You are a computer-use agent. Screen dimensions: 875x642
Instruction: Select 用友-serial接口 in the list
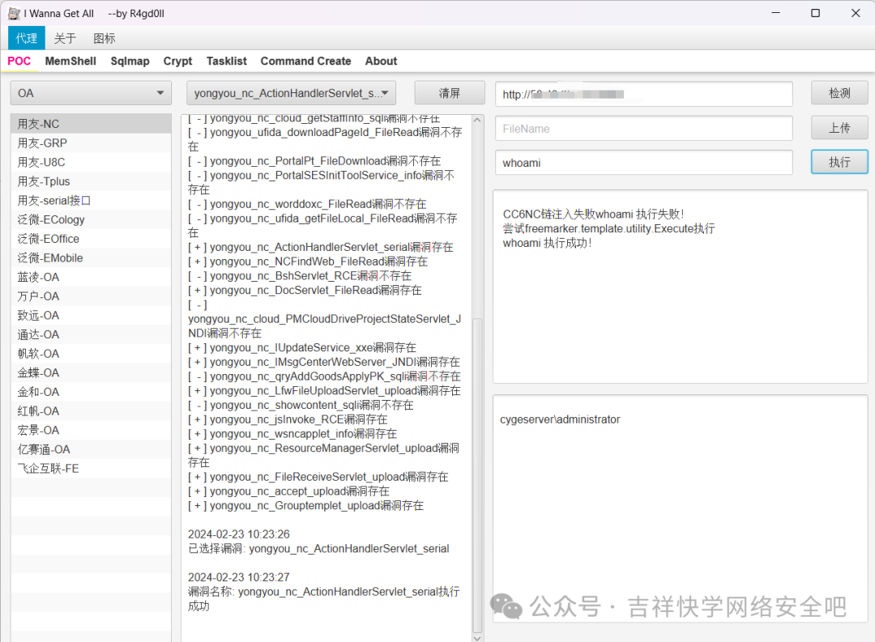point(91,200)
